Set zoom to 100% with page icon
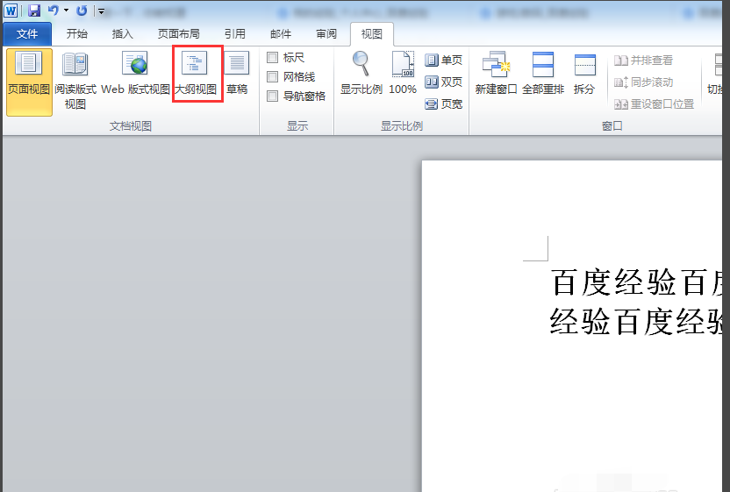This screenshot has width=730, height=492. 403,74
